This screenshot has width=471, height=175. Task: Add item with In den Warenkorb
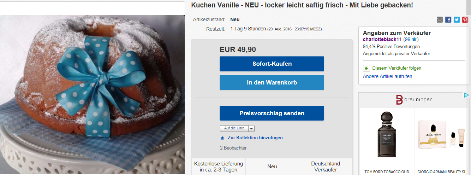[x=272, y=82]
